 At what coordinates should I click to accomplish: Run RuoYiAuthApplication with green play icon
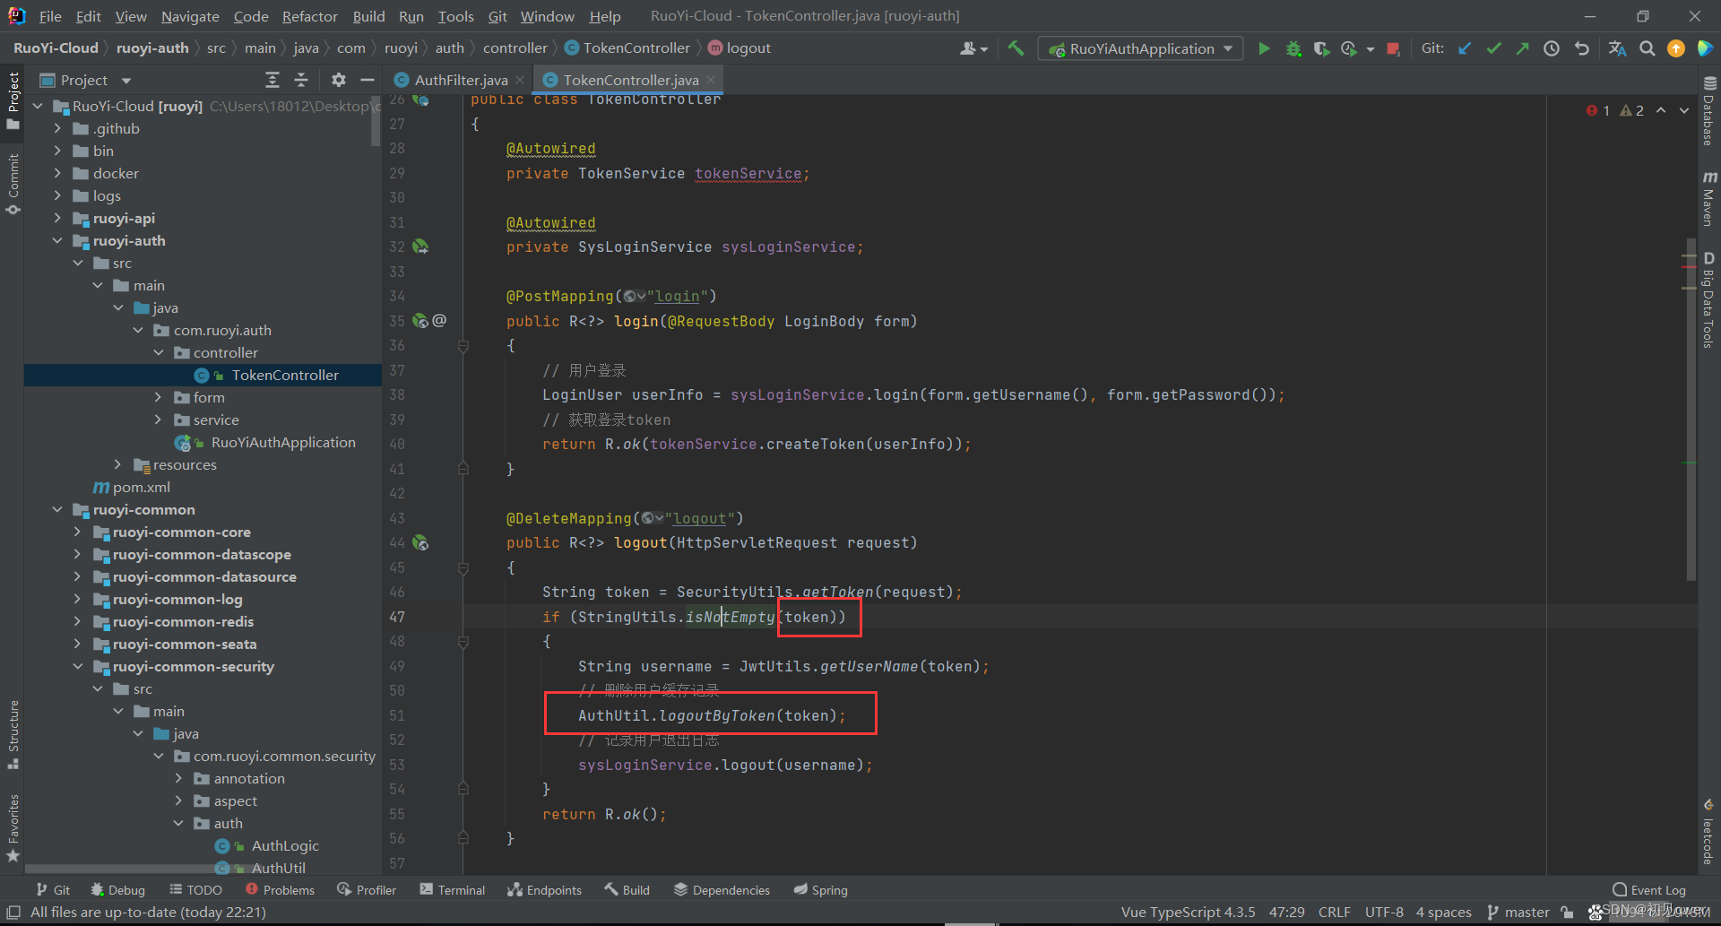pyautogui.click(x=1264, y=48)
